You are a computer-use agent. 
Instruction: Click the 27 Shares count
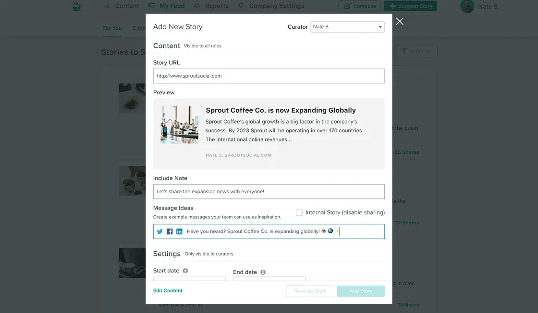point(407,223)
